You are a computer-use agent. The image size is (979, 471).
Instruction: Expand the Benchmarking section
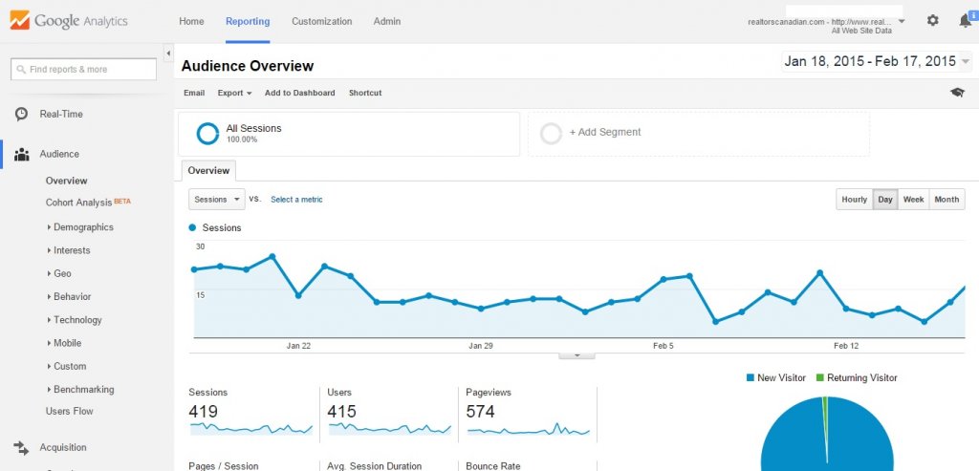80,389
